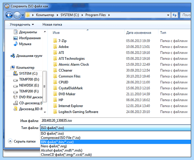Select CrystalDiskMark folder icon
Viewport: 194px width, 160px height.
55,88
